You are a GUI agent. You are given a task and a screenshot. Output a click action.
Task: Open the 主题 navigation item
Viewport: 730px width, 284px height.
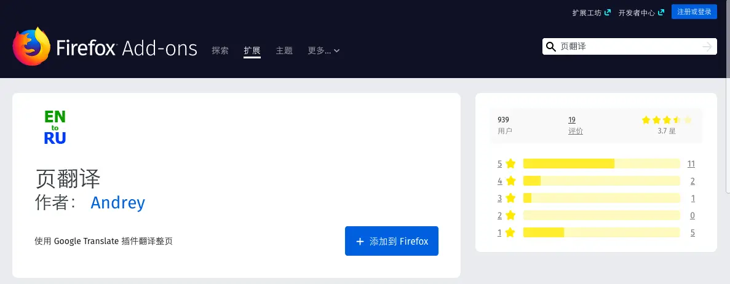coord(284,50)
